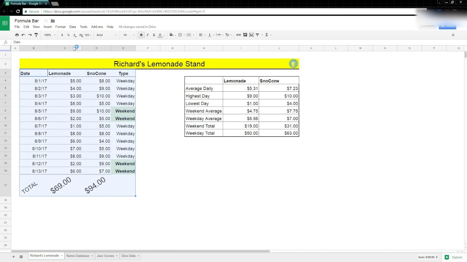Insert a chart
This screenshot has height=262, width=467.
click(x=251, y=35)
